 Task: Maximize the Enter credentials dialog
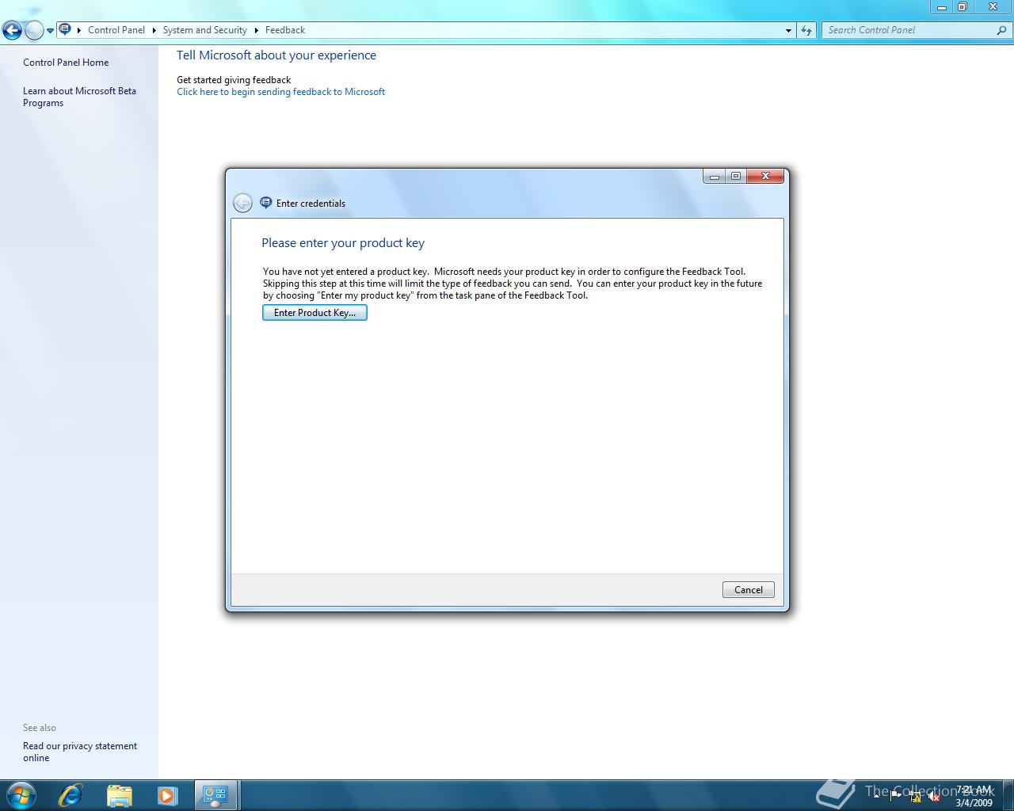[736, 176]
